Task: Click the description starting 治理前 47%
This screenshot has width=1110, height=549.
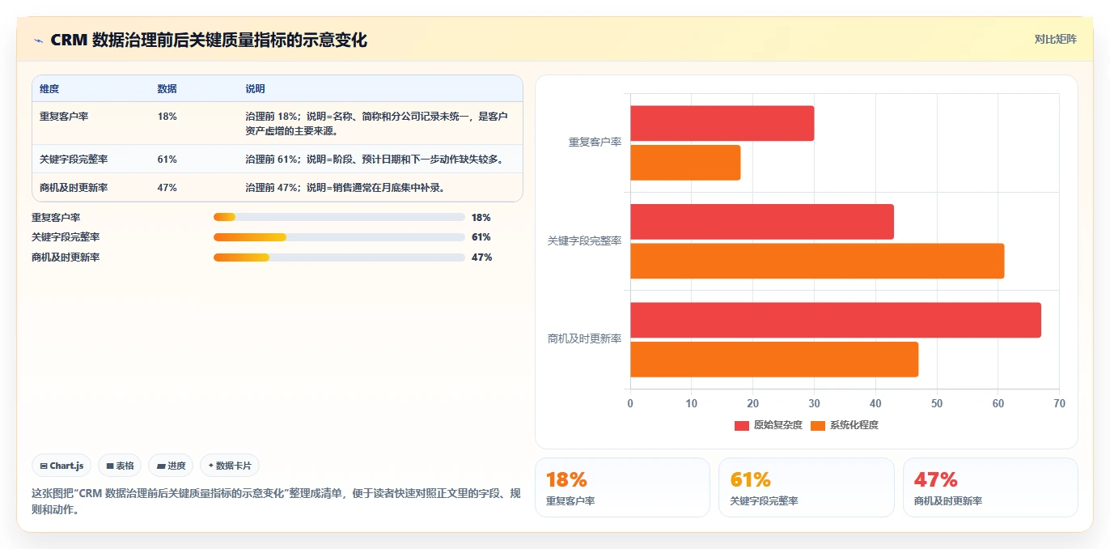Action: click(345, 188)
